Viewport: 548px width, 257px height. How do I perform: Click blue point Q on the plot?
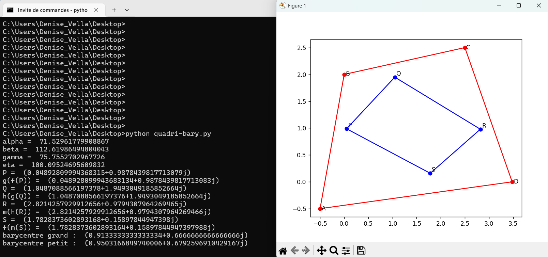tap(395, 77)
